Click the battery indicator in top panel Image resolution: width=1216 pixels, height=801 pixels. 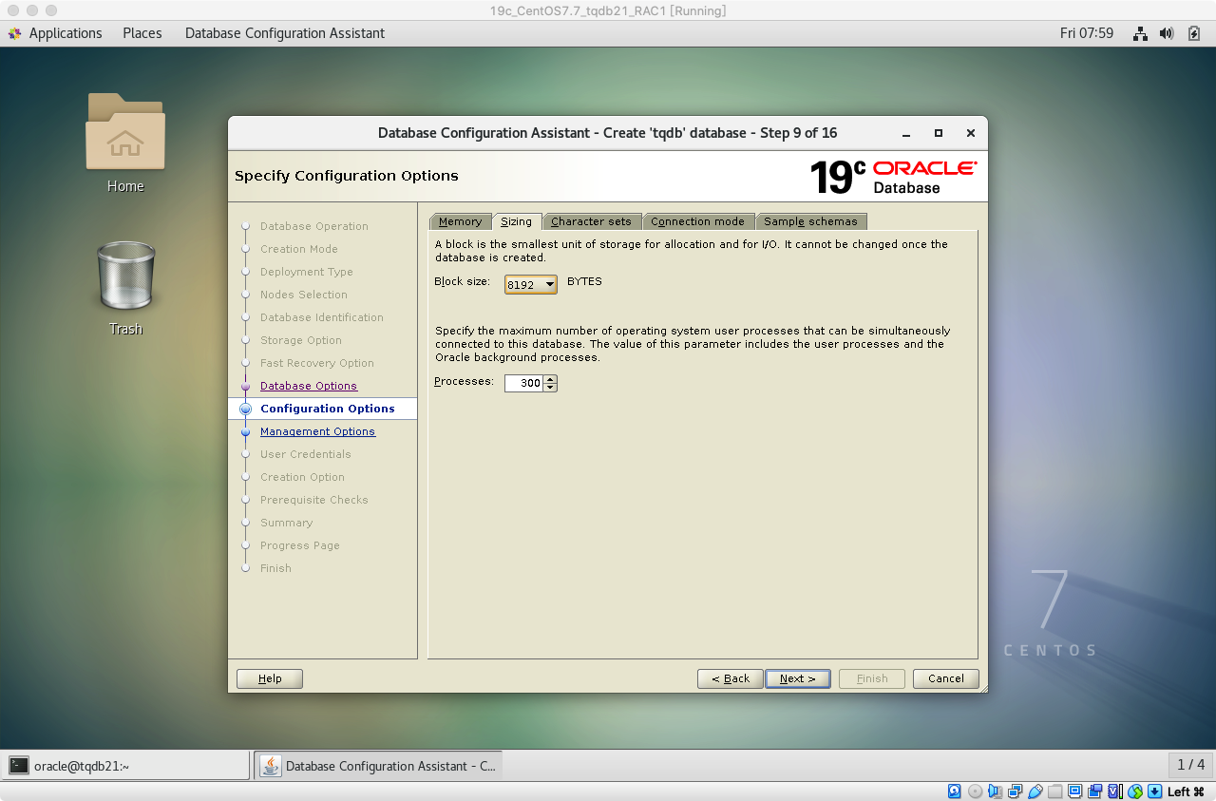(x=1194, y=33)
